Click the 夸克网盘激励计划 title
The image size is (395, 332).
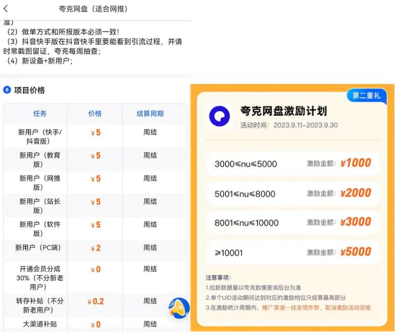click(283, 111)
